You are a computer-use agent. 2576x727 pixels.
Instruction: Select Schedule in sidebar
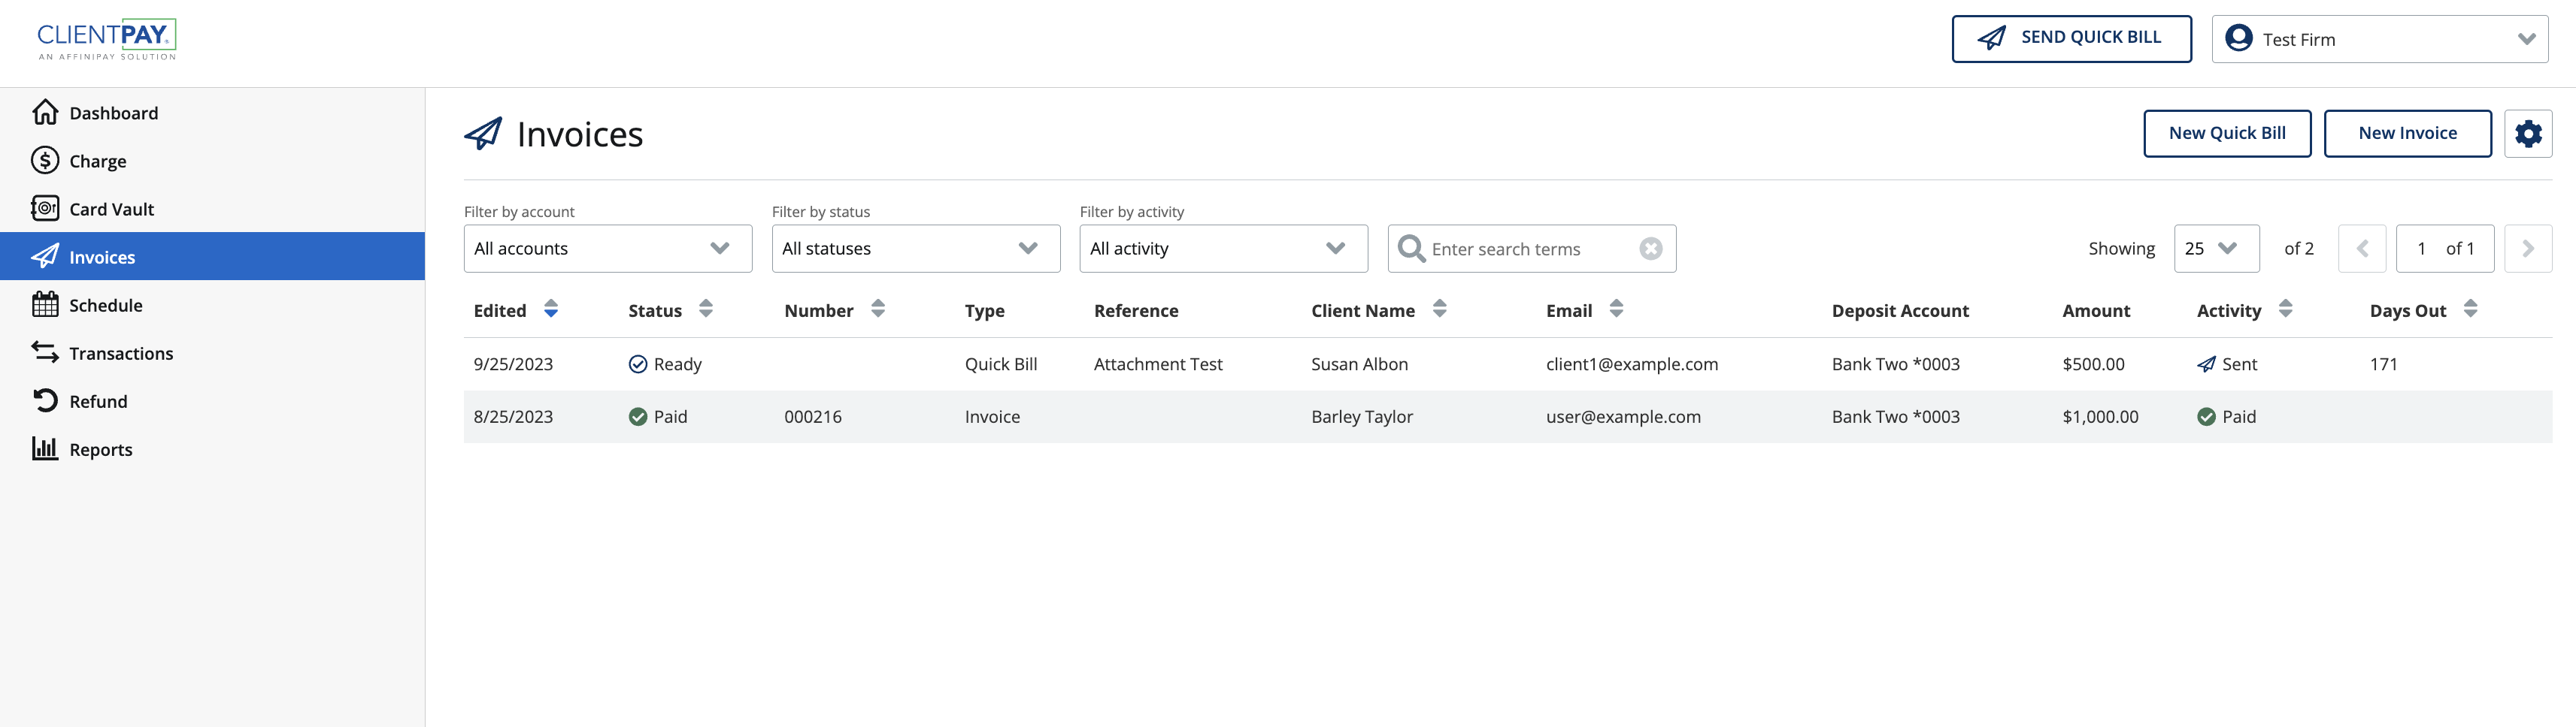(x=212, y=305)
